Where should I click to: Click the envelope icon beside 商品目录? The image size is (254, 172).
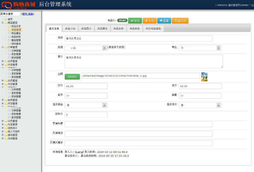10,26
